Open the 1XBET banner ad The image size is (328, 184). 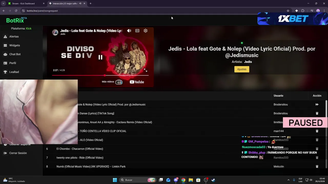(292, 19)
